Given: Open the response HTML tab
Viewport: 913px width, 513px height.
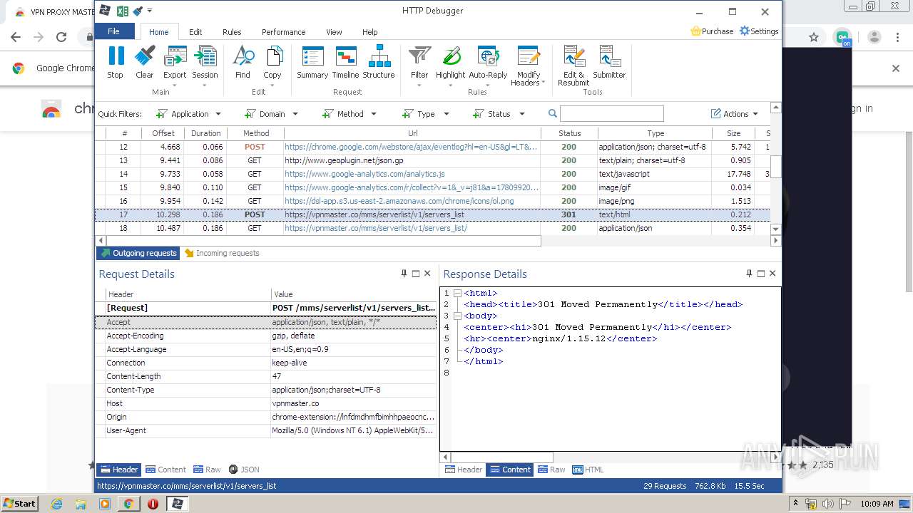Looking at the screenshot, I should (x=588, y=470).
